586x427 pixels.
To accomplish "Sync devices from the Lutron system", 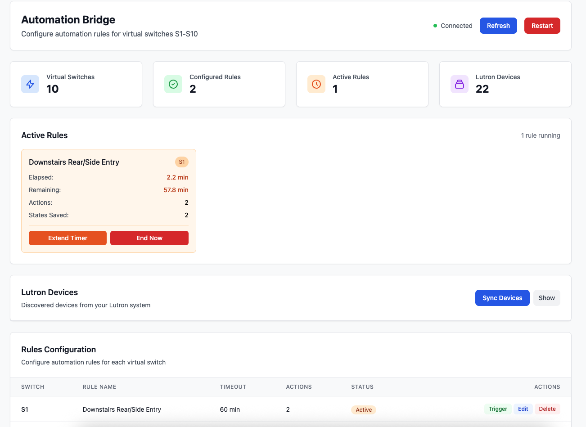I will [502, 298].
